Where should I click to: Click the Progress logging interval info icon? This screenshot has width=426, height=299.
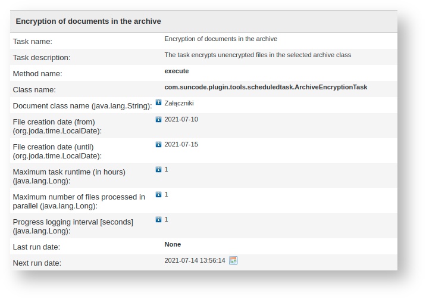158,219
